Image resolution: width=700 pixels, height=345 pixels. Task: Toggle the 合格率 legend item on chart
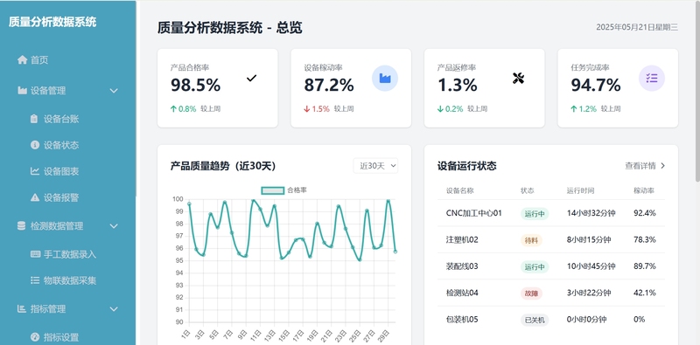click(x=283, y=190)
